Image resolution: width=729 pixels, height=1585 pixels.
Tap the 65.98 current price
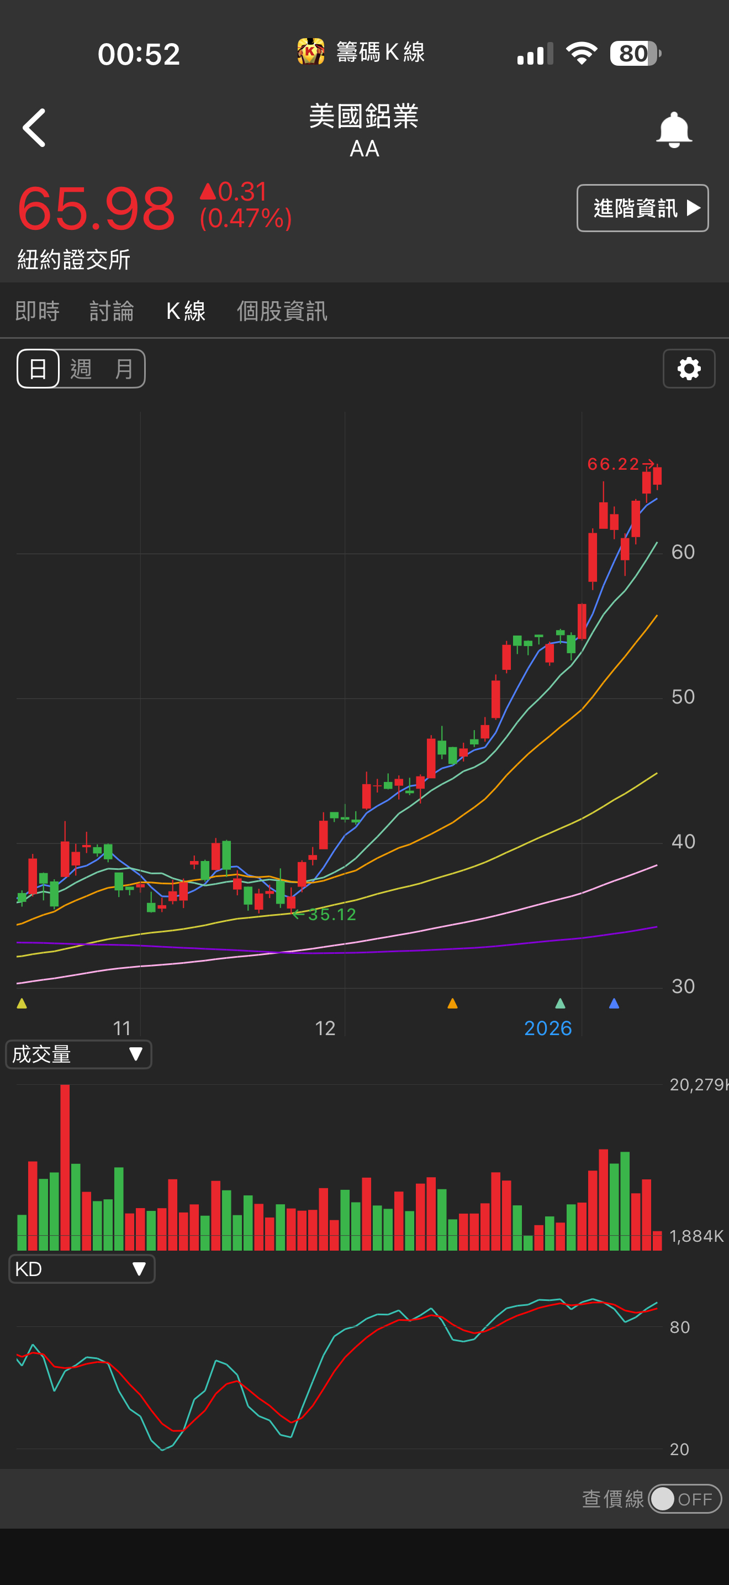(x=96, y=208)
